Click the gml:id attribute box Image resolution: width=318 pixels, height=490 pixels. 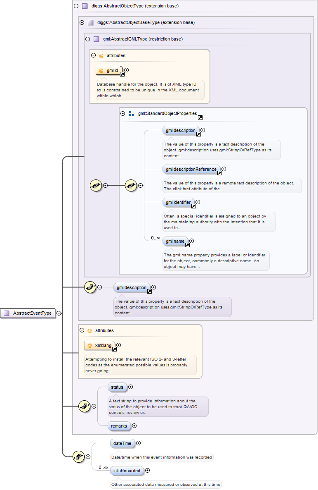(109, 71)
